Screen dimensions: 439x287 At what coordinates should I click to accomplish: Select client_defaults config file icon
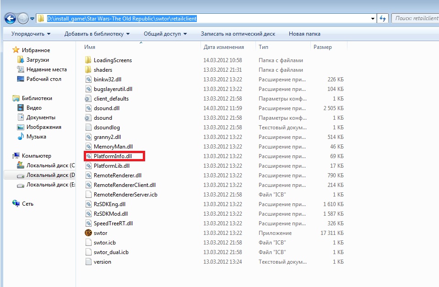[x=88, y=98]
